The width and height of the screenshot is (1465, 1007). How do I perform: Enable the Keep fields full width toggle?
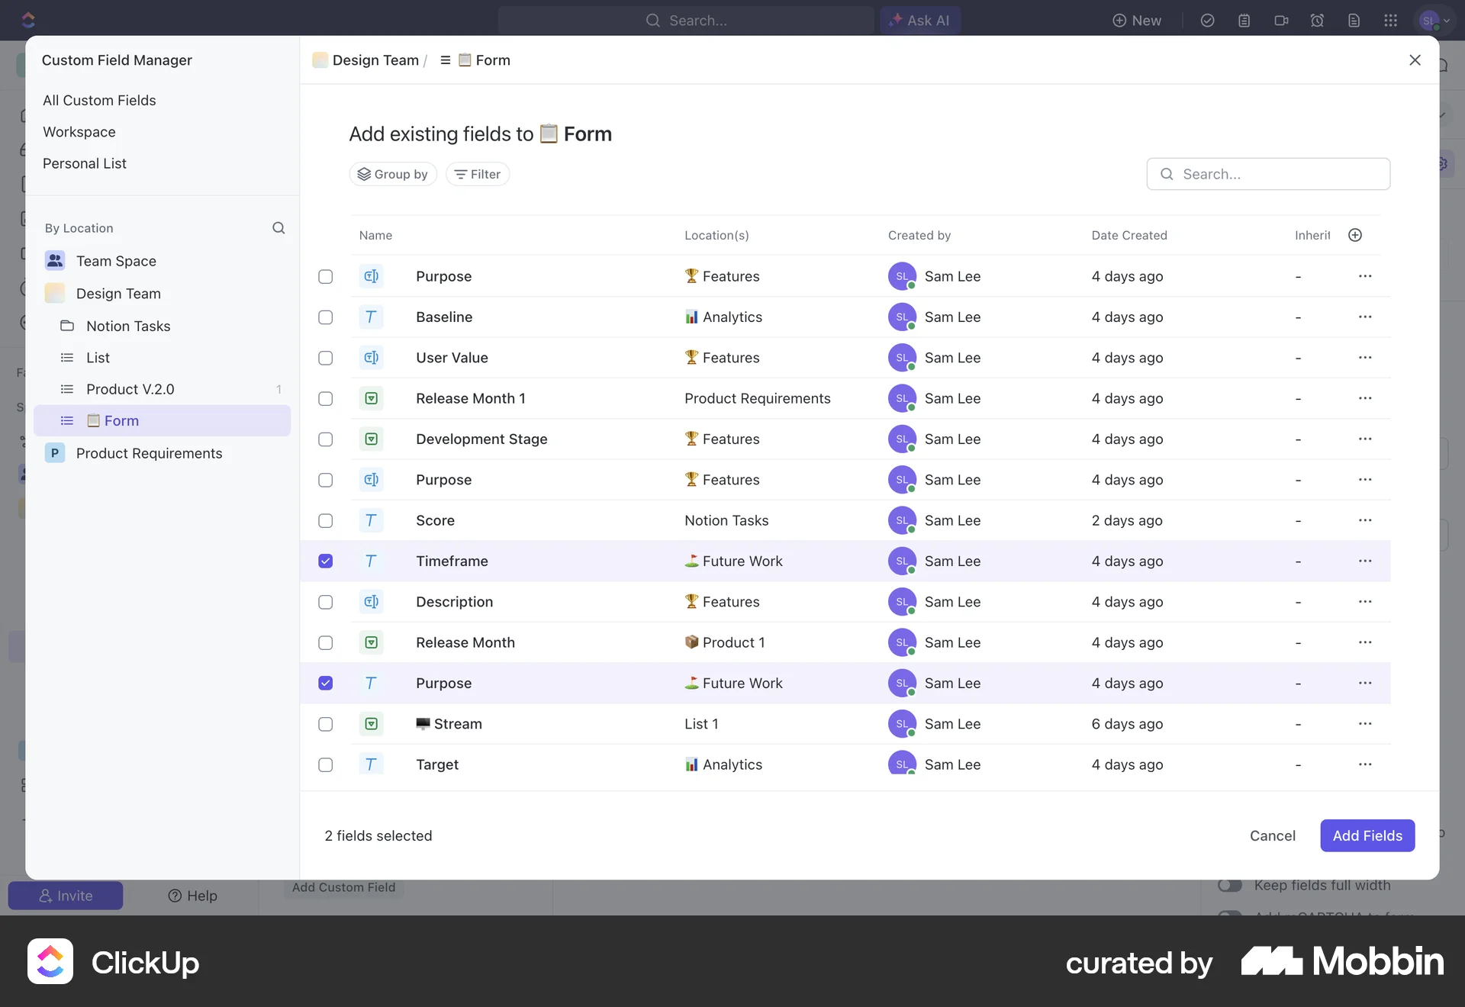(1229, 884)
